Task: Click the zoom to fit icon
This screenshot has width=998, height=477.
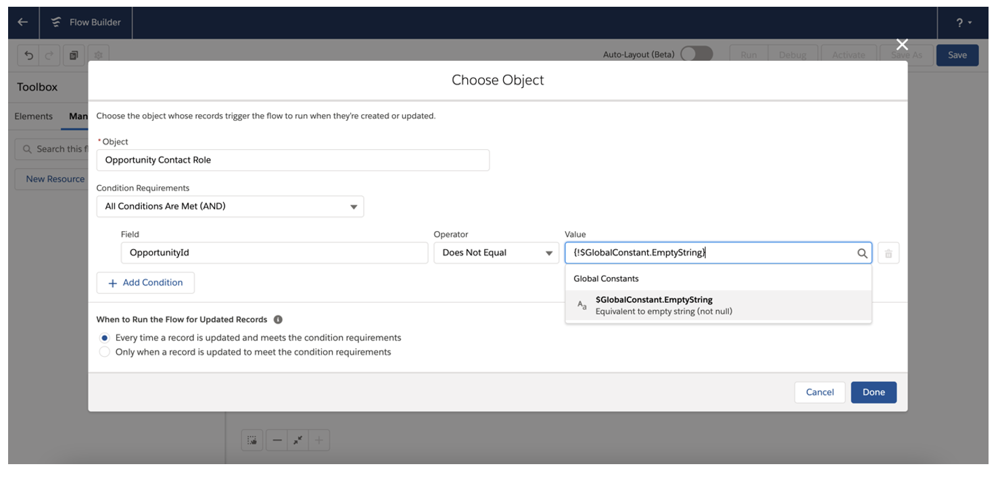Action: click(x=298, y=441)
